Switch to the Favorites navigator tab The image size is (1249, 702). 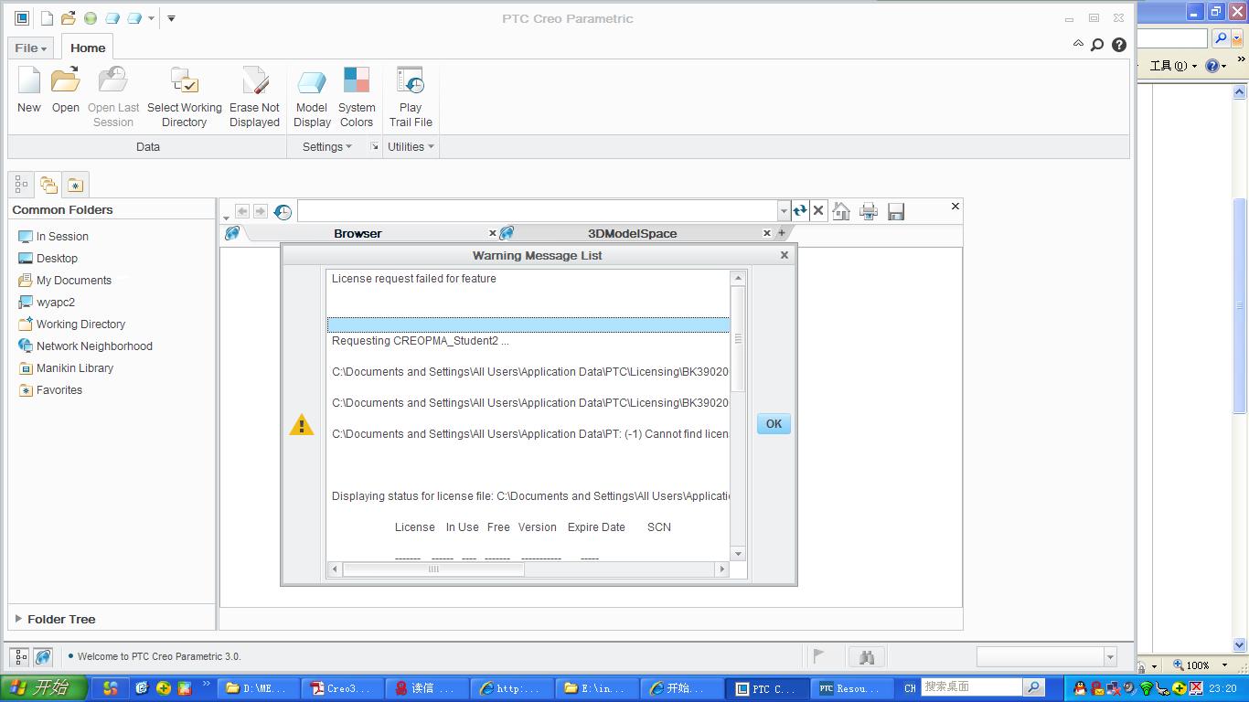coord(76,185)
